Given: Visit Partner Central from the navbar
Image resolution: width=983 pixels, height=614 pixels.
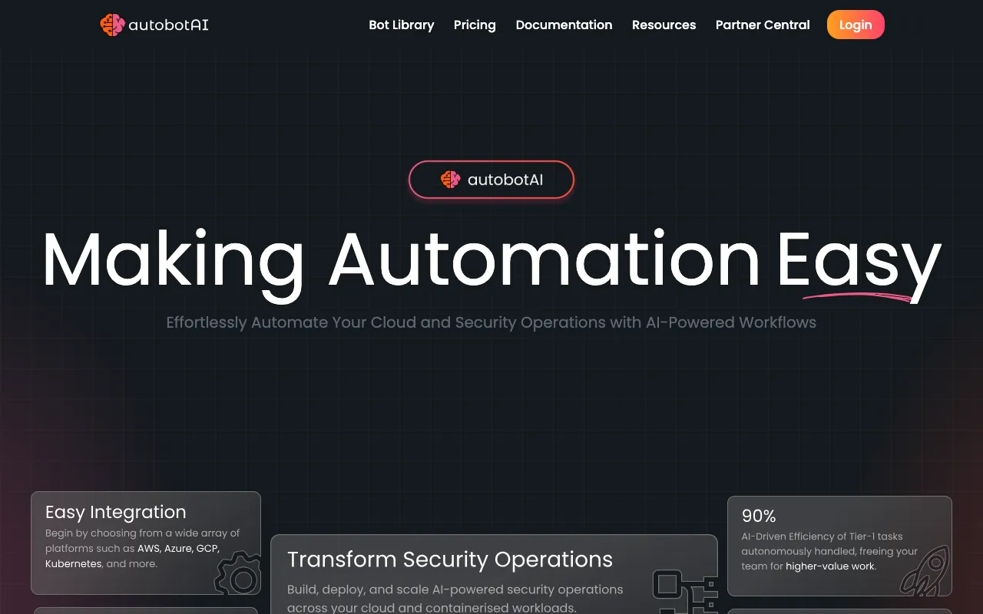Looking at the screenshot, I should (762, 25).
